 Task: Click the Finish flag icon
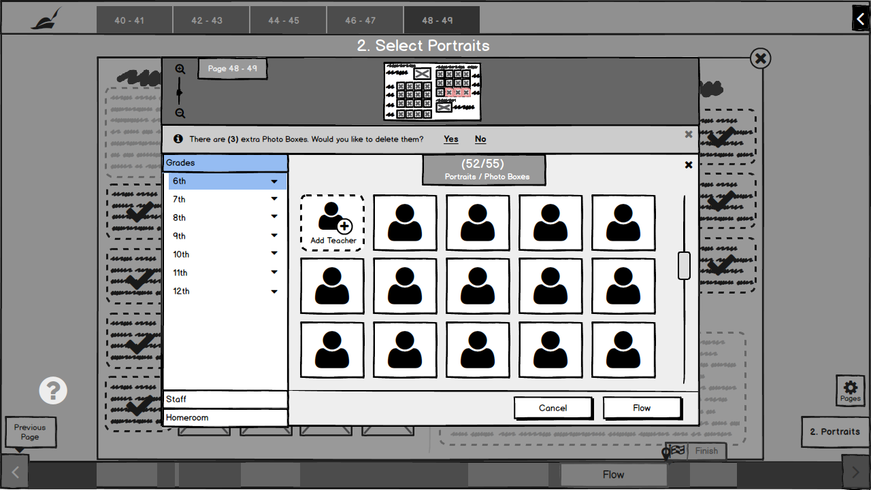[x=678, y=450]
